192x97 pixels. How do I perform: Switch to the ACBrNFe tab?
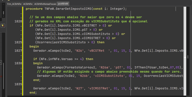click(x=28, y=4)
